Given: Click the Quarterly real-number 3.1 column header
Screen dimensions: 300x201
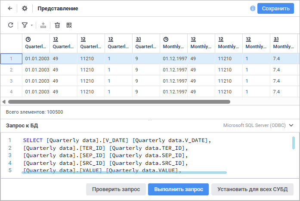Looking at the screenshot, I should (146, 43).
